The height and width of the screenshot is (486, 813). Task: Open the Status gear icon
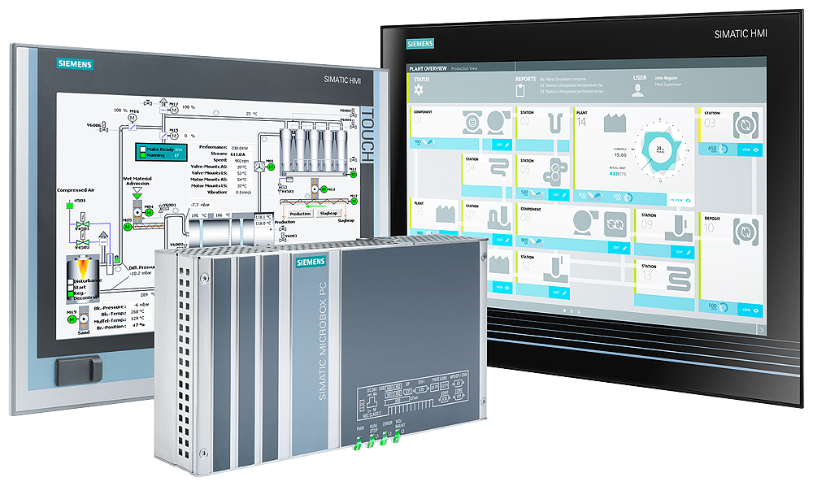click(x=419, y=90)
